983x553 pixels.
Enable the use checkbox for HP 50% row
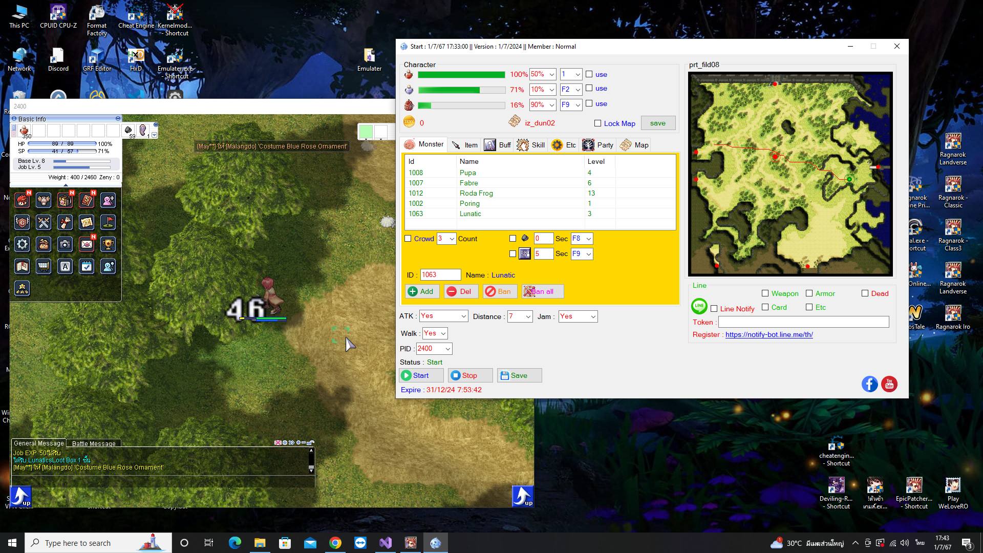pyautogui.click(x=589, y=74)
